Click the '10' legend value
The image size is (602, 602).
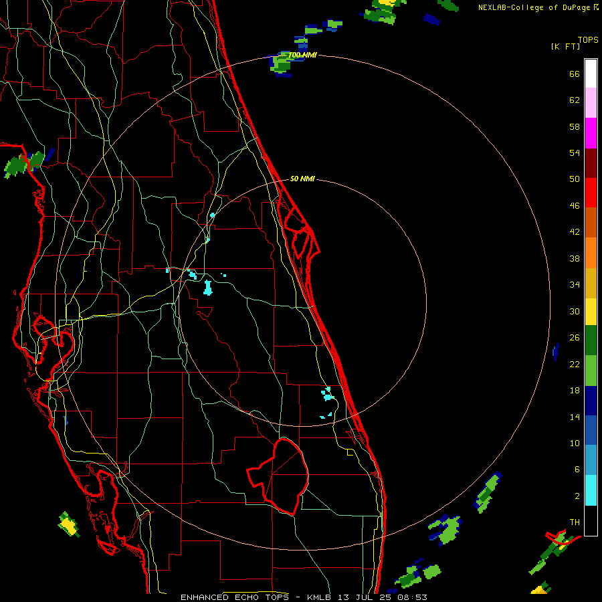click(x=575, y=443)
